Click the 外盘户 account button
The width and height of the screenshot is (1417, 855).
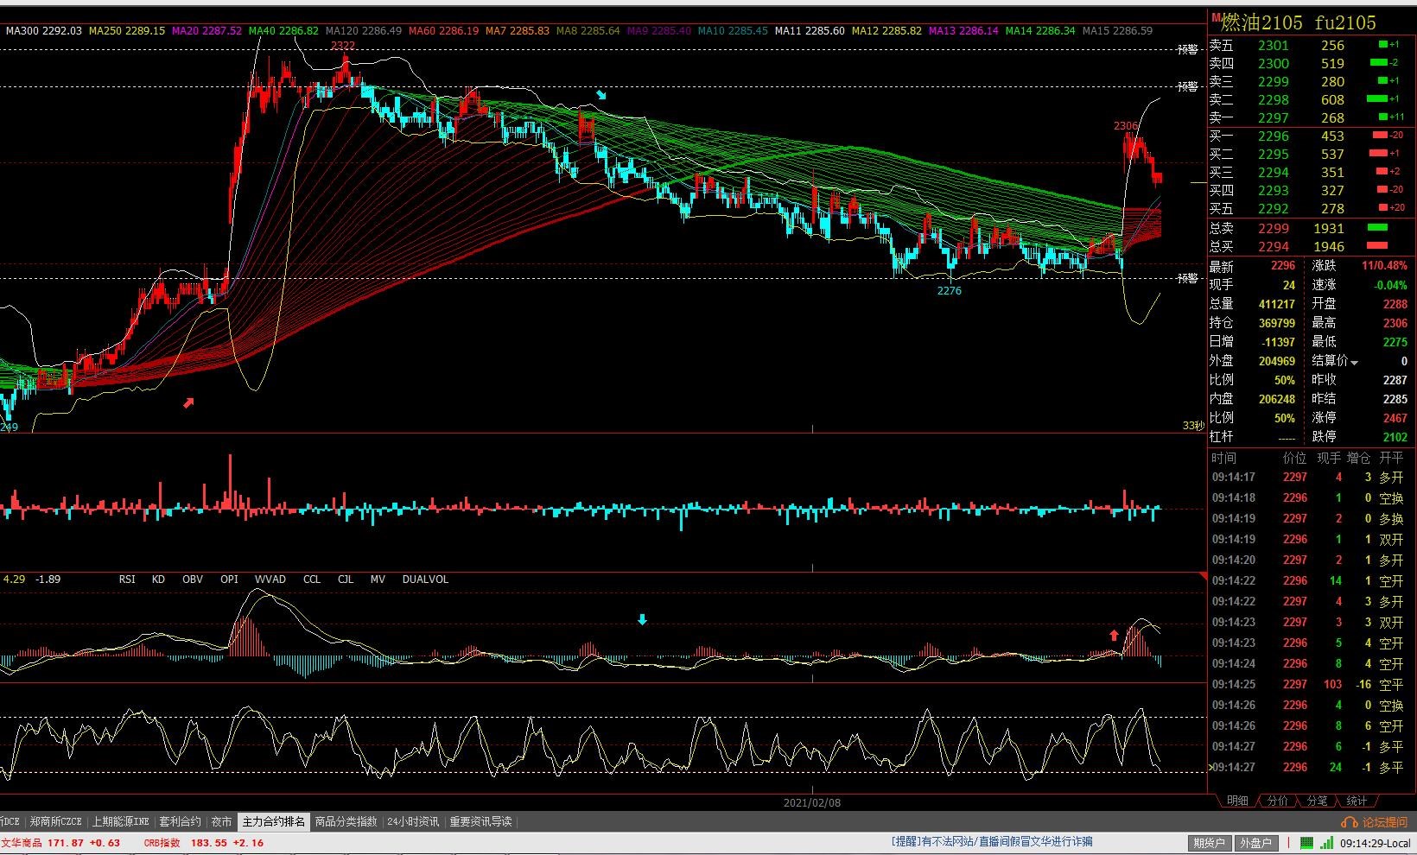tap(1255, 843)
